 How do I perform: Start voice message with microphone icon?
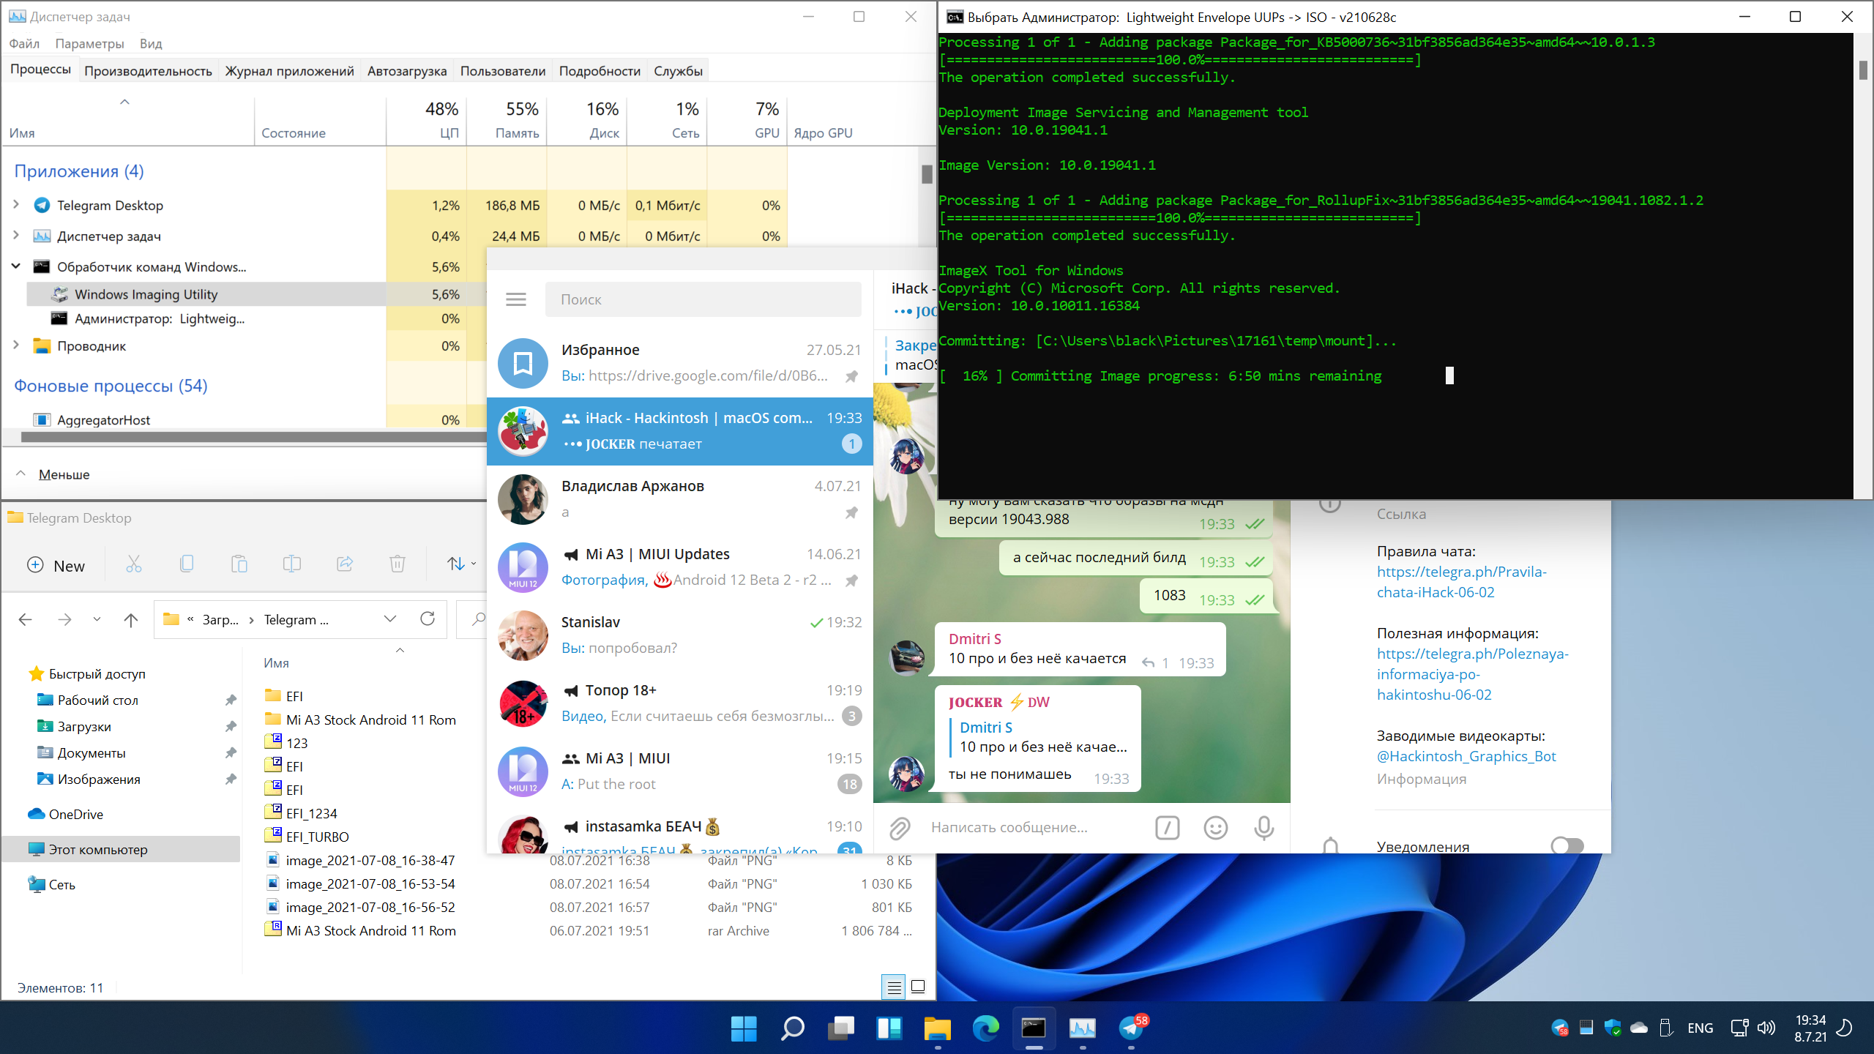[x=1264, y=828]
